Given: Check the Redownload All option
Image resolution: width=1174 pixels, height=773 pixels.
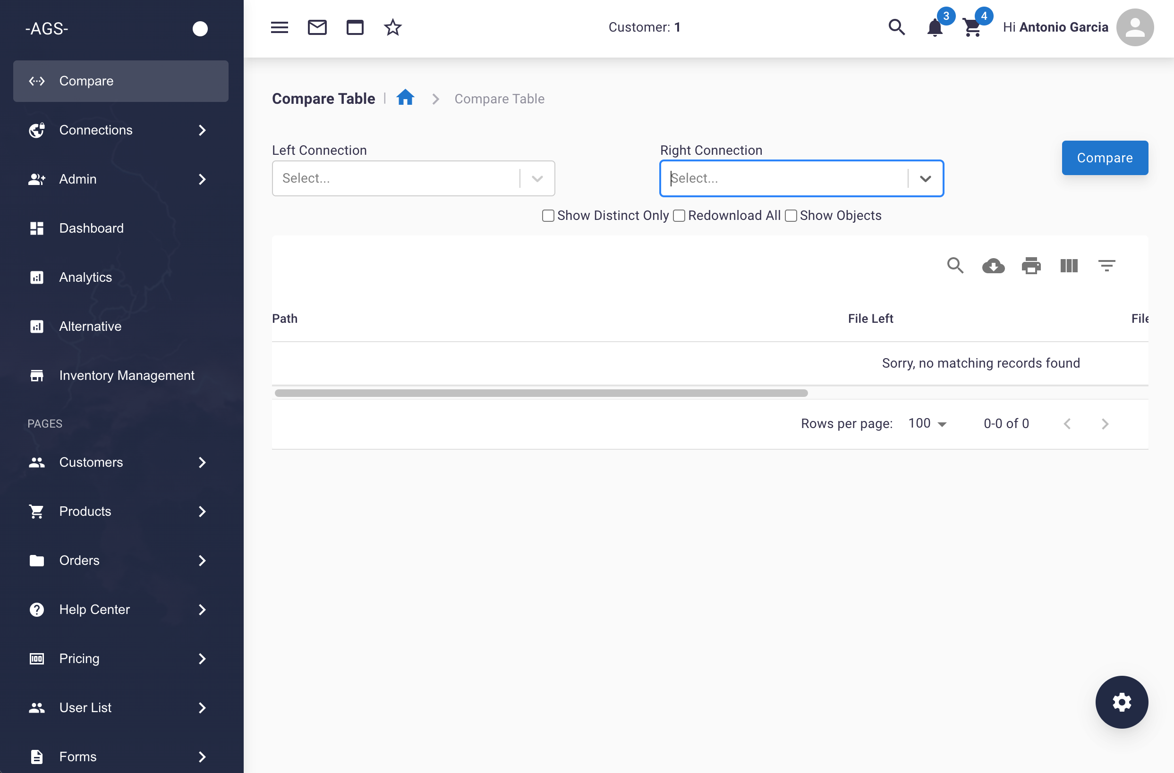Looking at the screenshot, I should click(679, 216).
